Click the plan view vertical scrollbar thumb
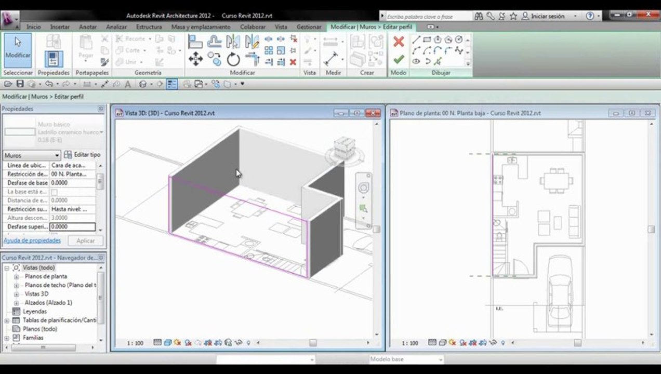Screen dimensions: 661x374 pos(651,229)
